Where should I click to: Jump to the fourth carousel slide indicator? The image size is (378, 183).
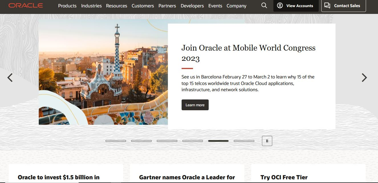point(193,141)
